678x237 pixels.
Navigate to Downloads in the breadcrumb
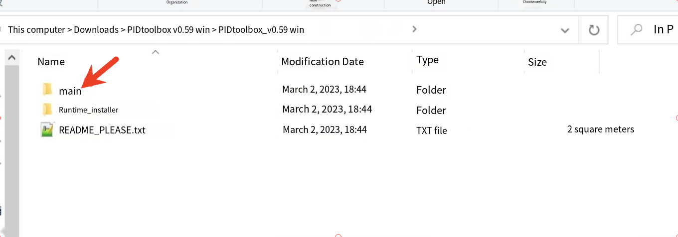[97, 29]
